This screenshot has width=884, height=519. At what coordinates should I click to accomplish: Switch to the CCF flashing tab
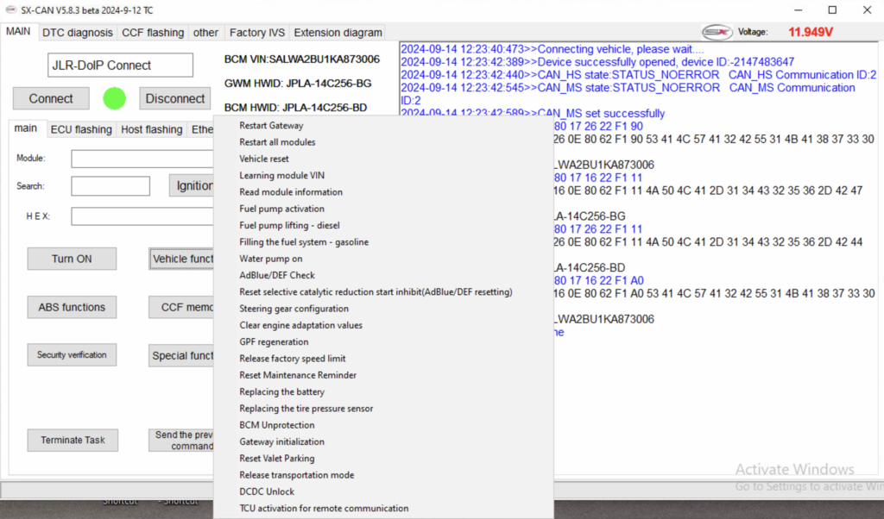(x=153, y=33)
